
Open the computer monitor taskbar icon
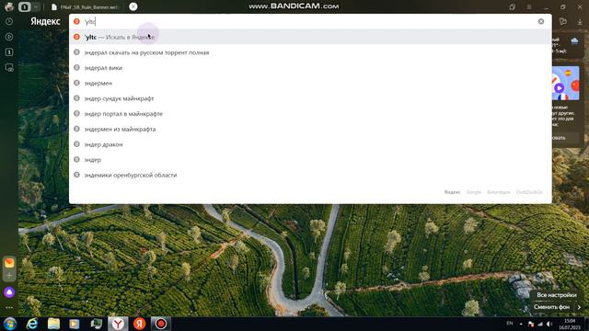[x=96, y=324]
